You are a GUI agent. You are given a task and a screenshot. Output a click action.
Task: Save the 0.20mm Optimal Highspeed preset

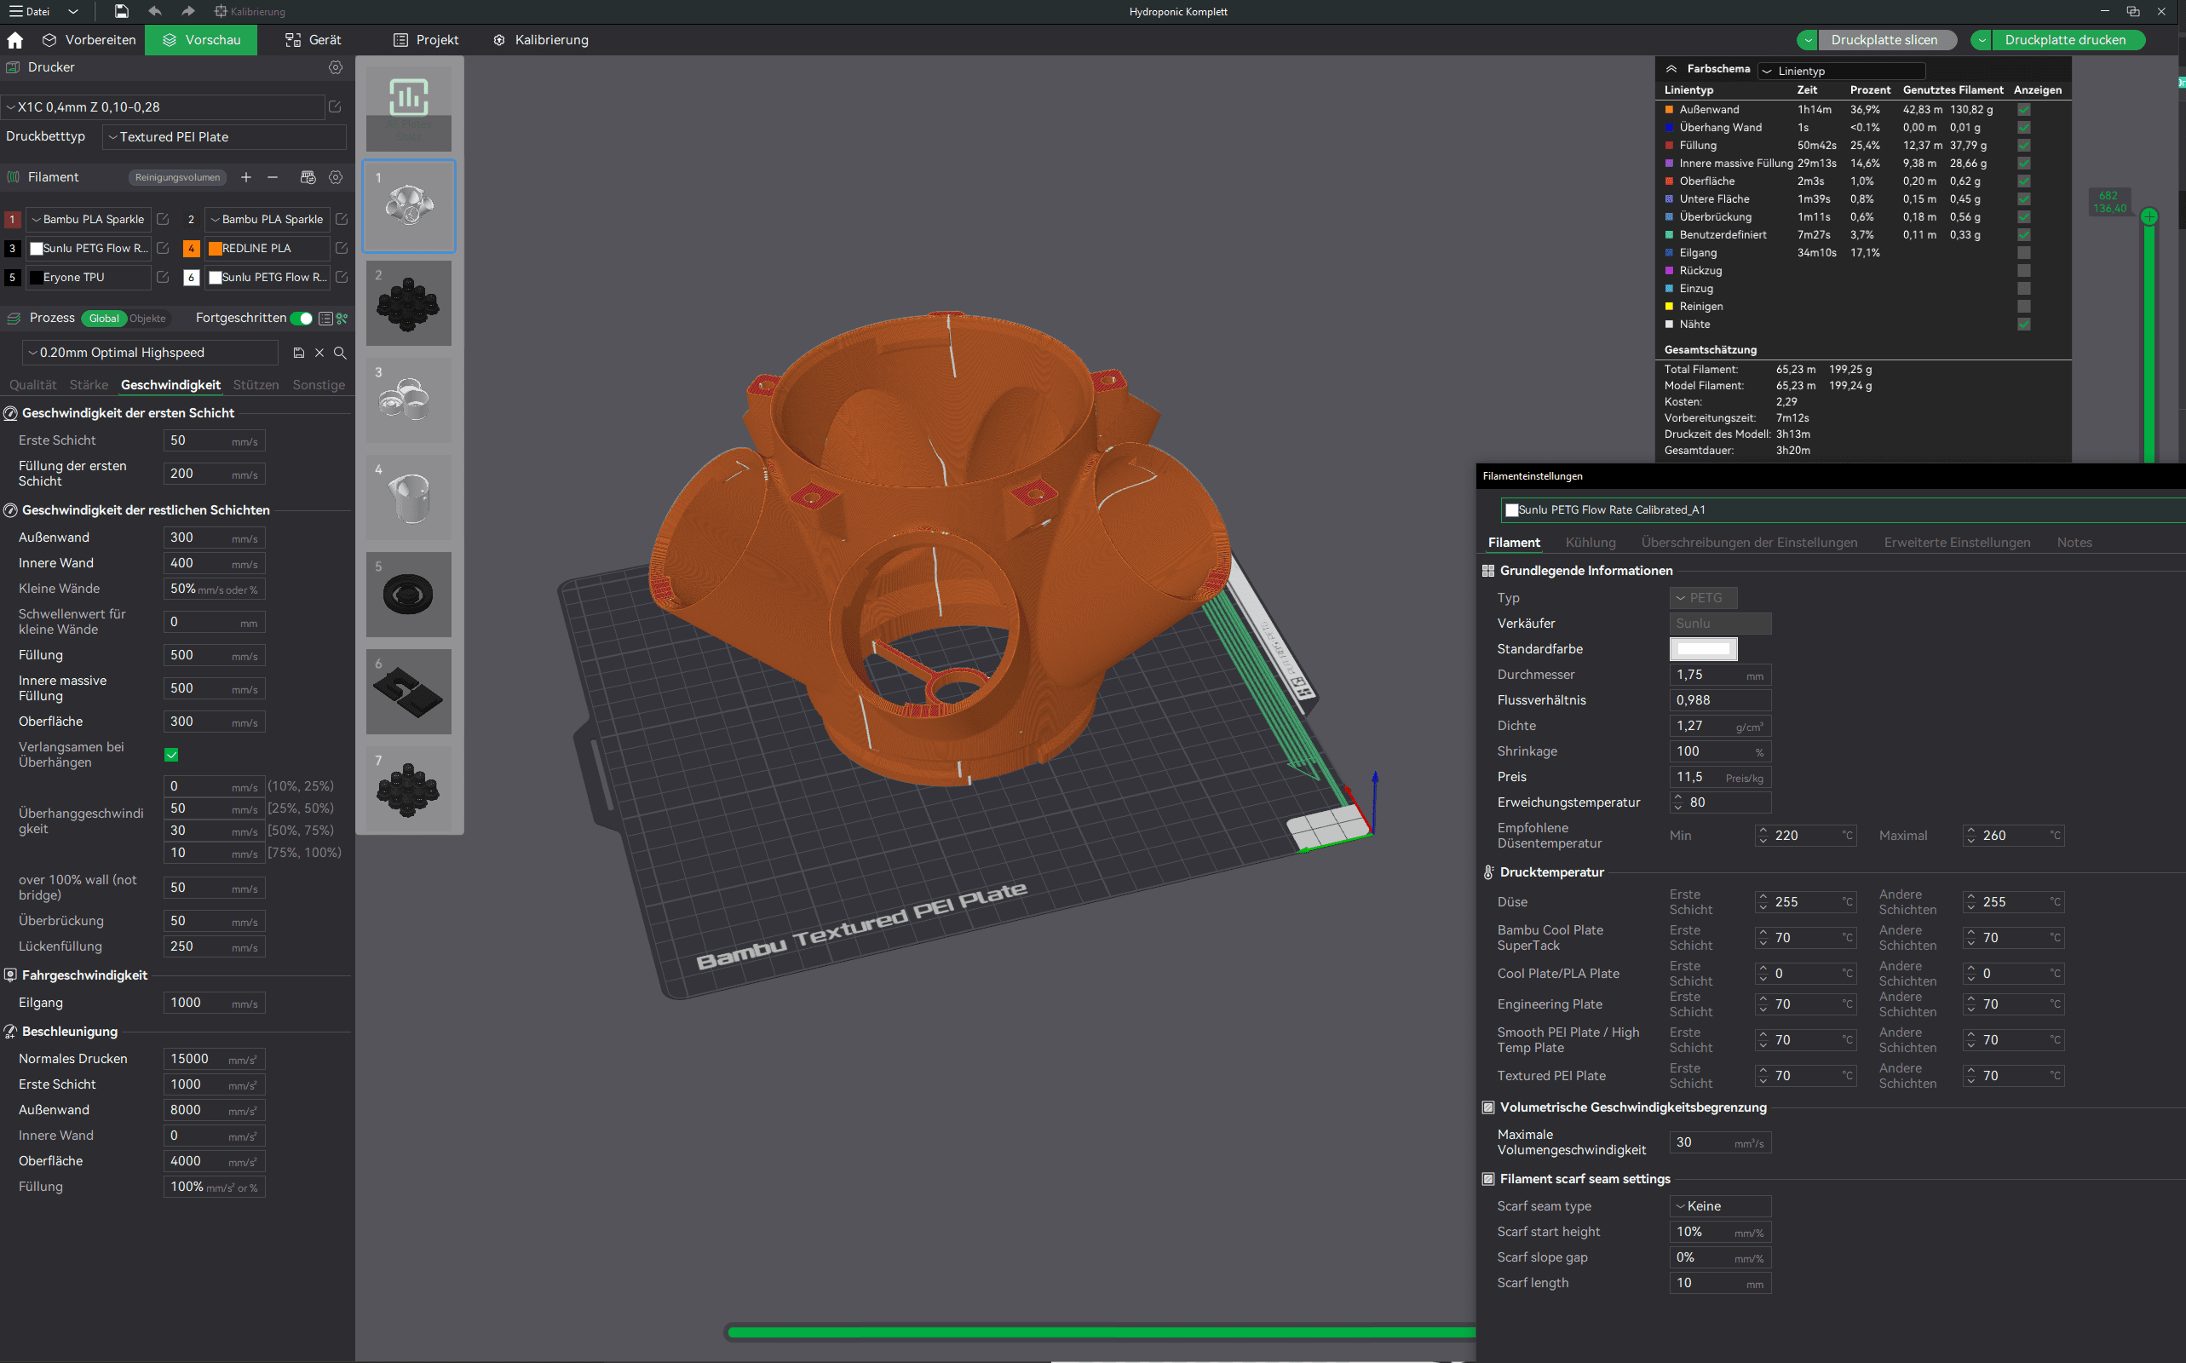[x=298, y=353]
